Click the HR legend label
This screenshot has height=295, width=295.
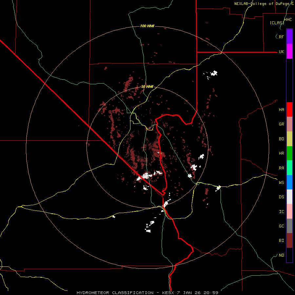(x=281, y=153)
